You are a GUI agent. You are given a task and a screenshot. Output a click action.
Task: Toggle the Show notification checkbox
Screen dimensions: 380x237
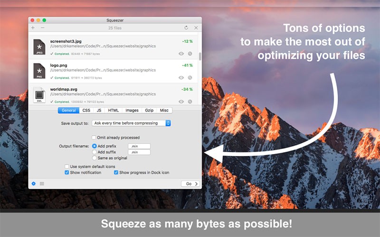coord(66,173)
